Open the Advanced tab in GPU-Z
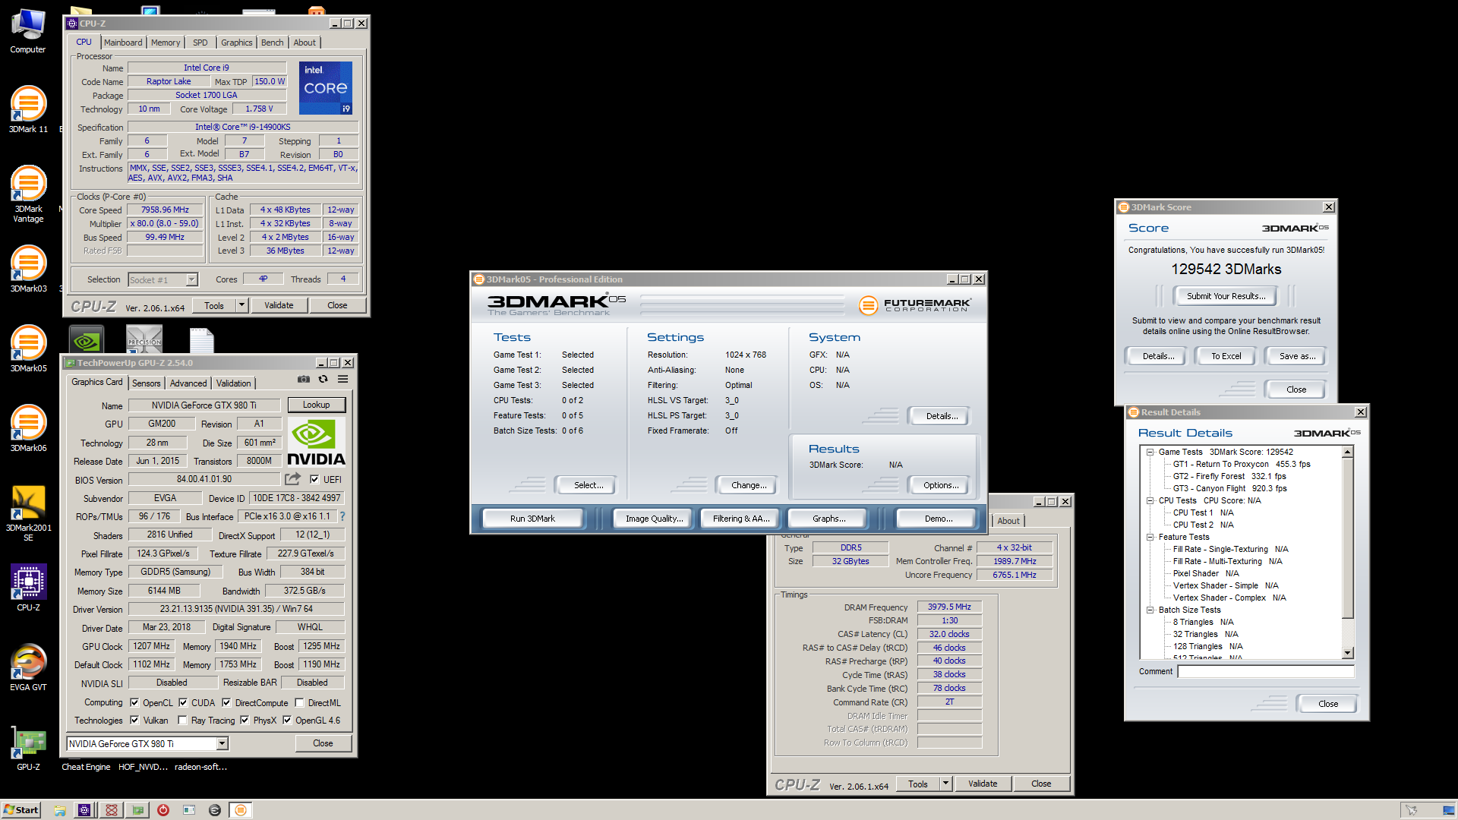The height and width of the screenshot is (820, 1458). coord(188,383)
